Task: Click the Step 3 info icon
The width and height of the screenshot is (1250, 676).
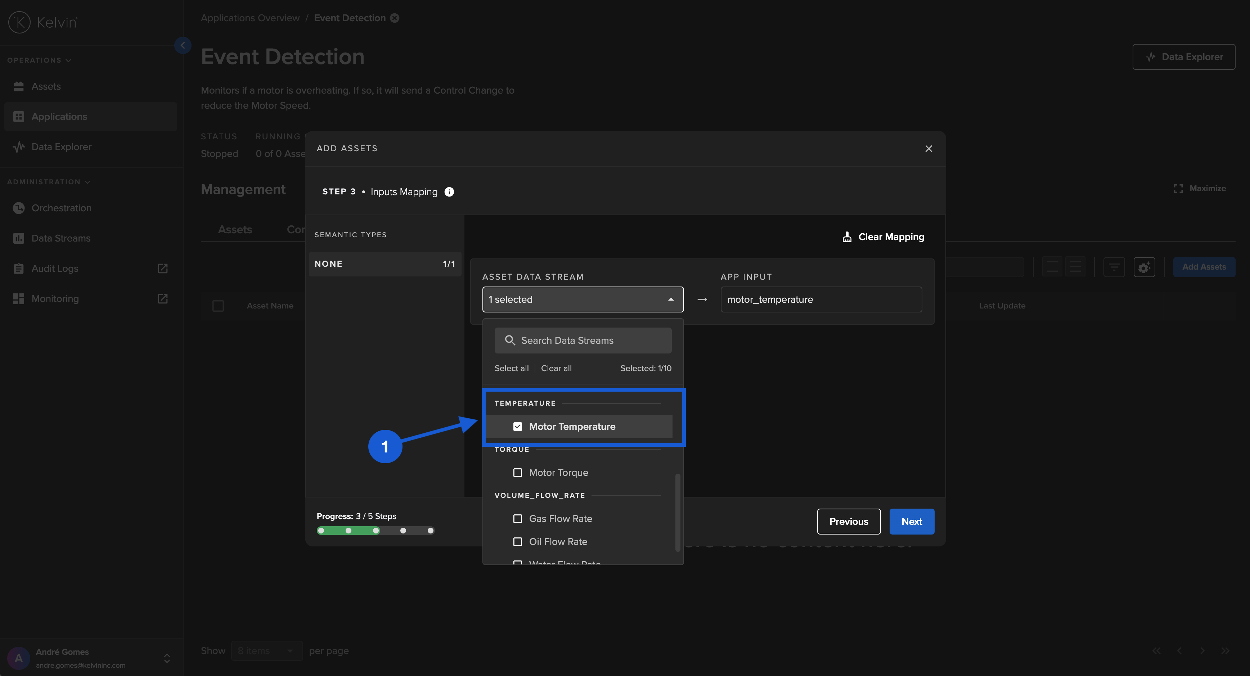Action: (449, 192)
